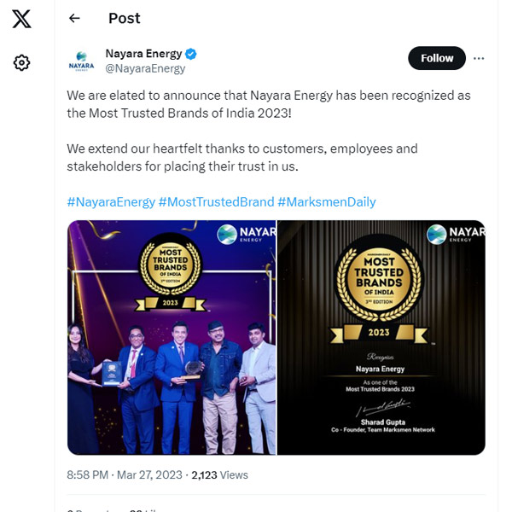Click the blue verified badge
Viewport: 512px width, 512px height.
[x=191, y=54]
